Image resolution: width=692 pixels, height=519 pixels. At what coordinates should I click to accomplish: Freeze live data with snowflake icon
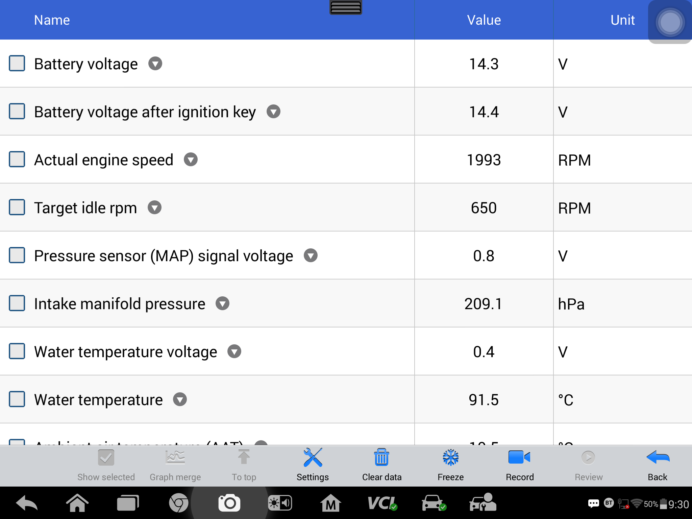tap(450, 458)
